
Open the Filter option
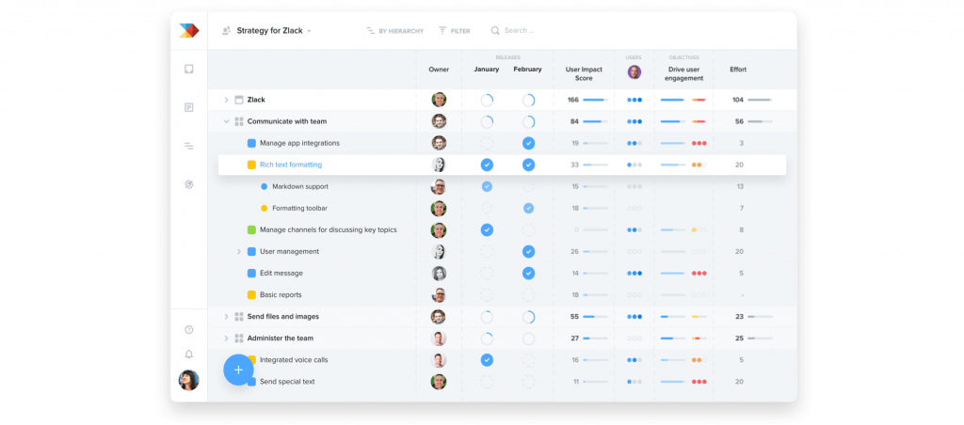coord(455,31)
